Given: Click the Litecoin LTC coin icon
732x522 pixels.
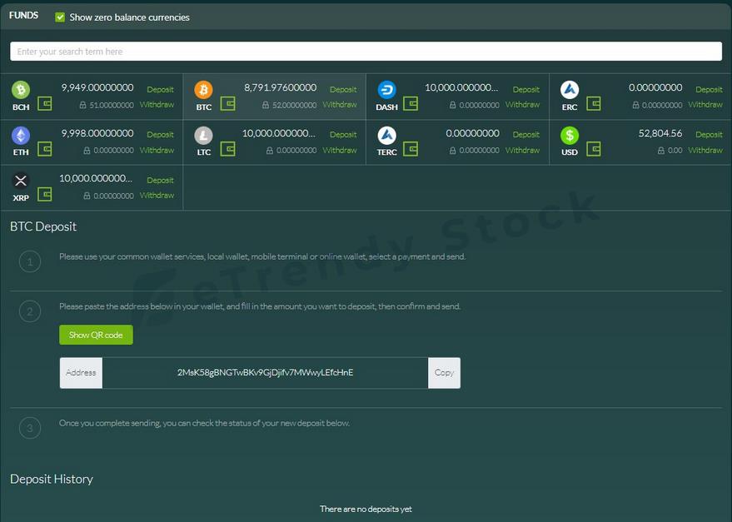Looking at the screenshot, I should (x=203, y=135).
